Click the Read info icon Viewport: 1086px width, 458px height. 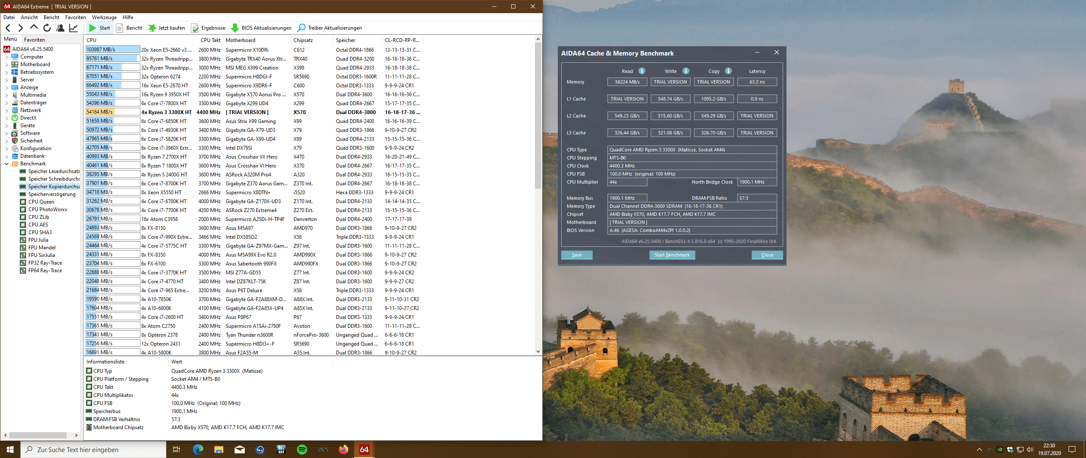click(x=642, y=71)
